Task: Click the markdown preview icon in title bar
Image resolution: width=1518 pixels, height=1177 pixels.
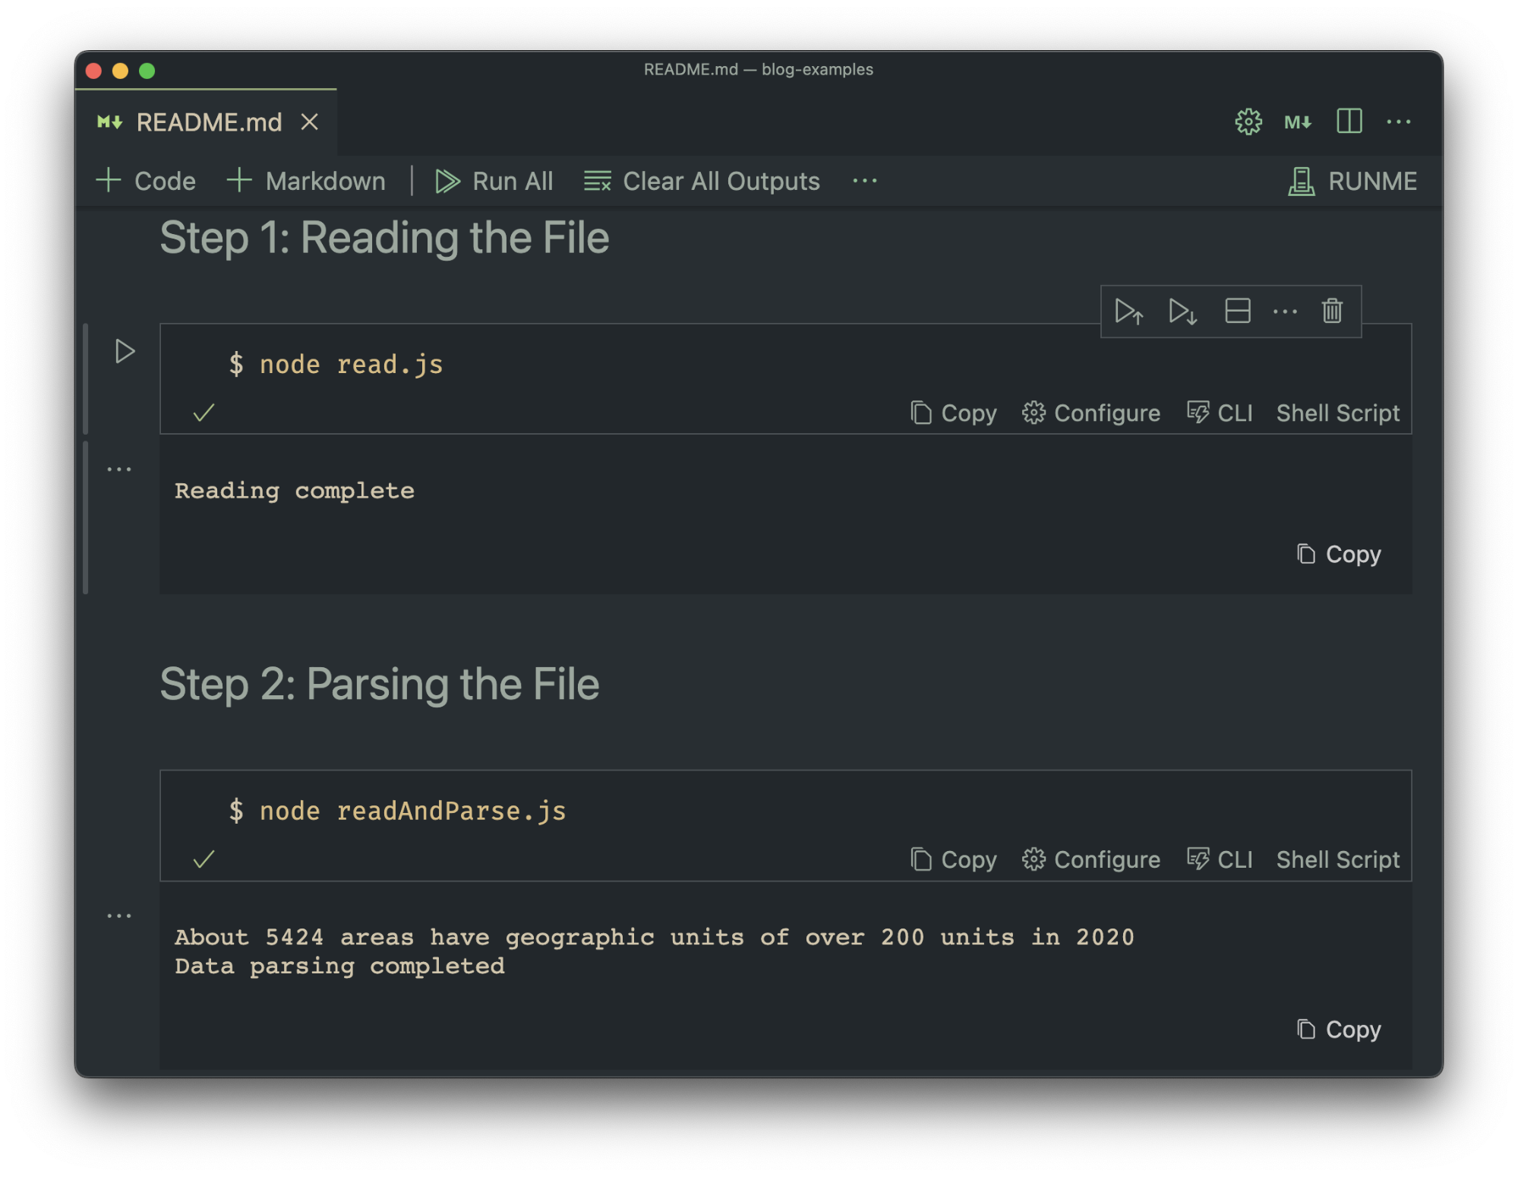Action: coord(1298,122)
